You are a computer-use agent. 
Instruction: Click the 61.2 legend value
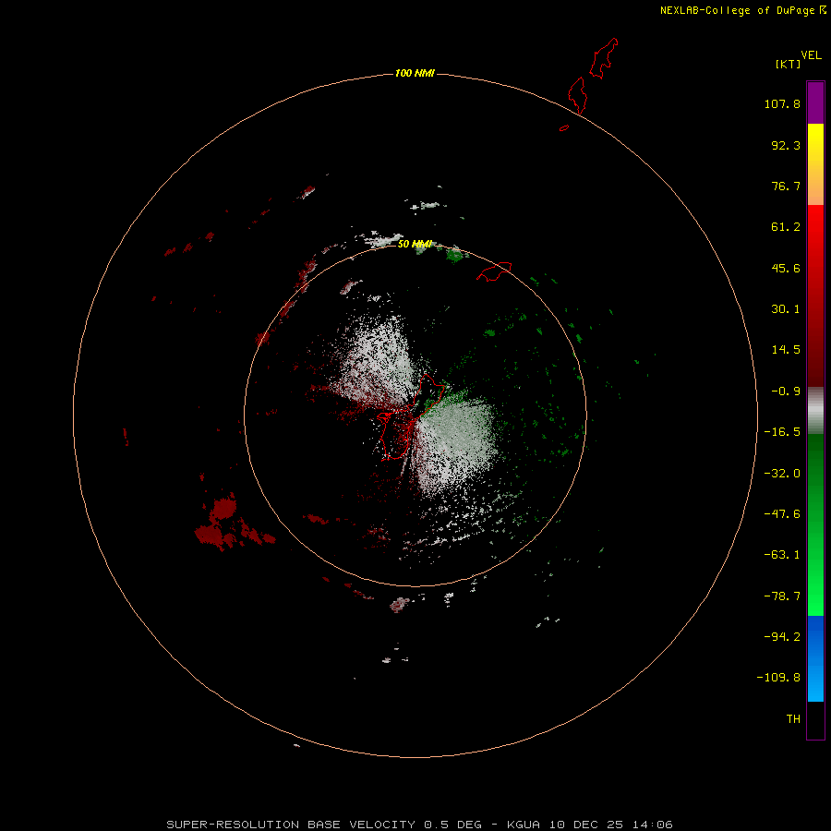(x=786, y=227)
